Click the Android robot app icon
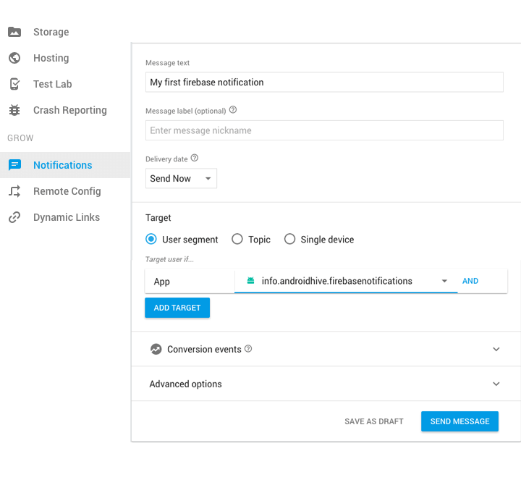Screen dimensions: 521x480 tap(250, 281)
